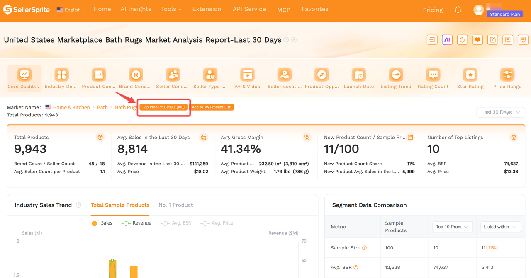Go to Home in top navigation

pos(102,9)
